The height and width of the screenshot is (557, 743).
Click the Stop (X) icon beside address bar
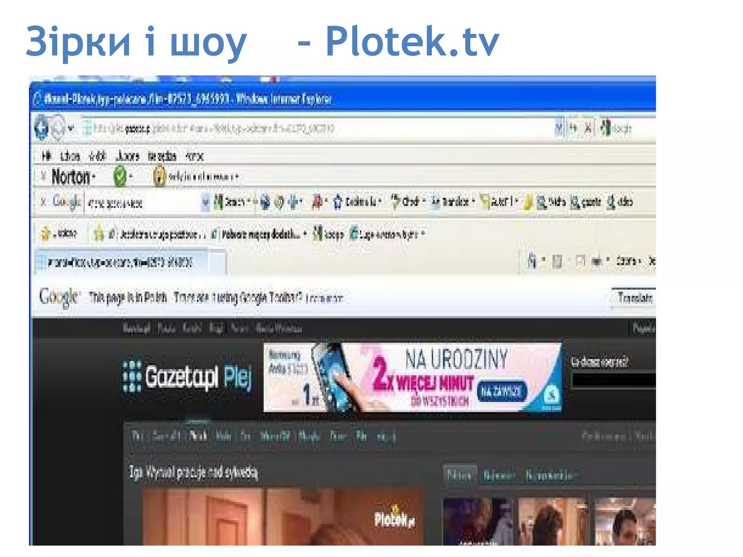588,128
